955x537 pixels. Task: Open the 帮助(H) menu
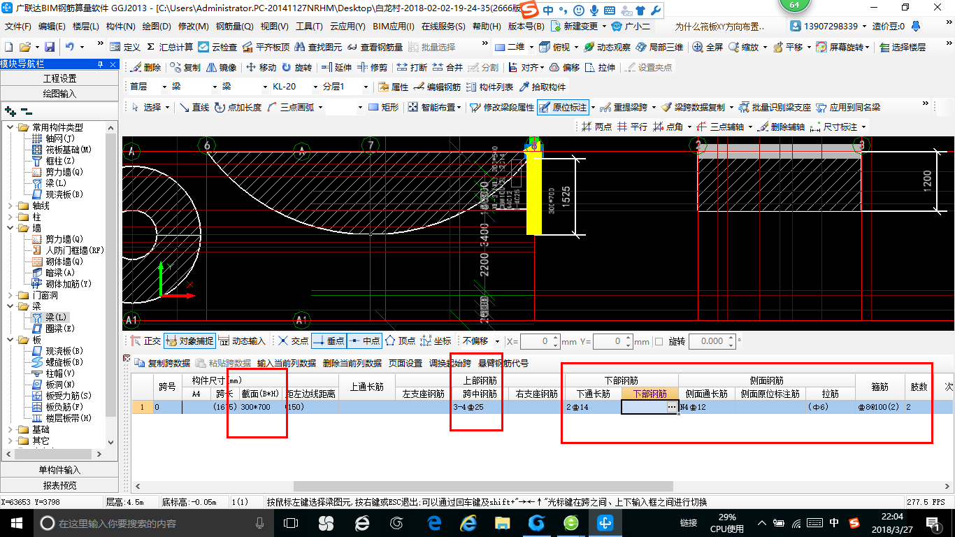coord(487,27)
